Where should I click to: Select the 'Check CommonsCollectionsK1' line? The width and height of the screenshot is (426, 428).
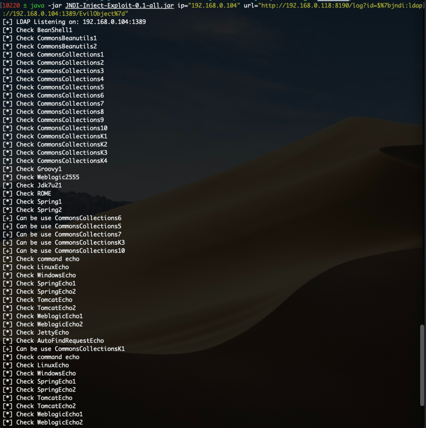(x=55, y=137)
